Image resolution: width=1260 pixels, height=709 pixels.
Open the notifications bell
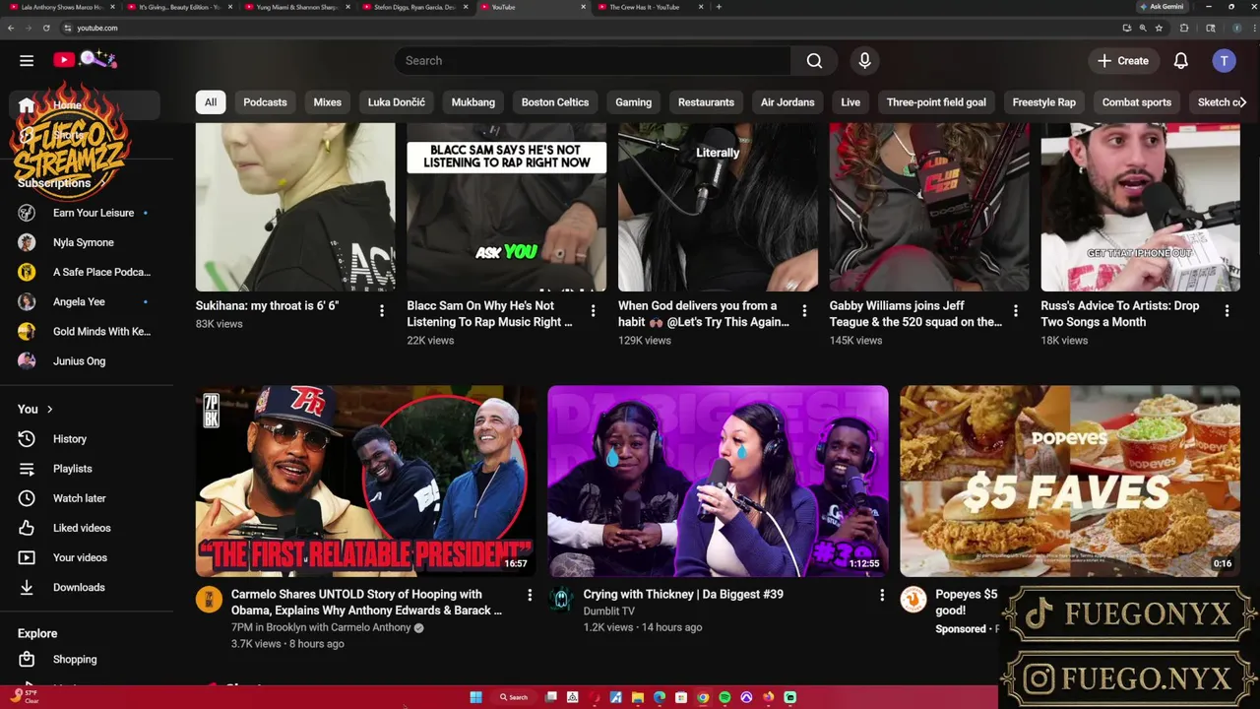click(1180, 61)
